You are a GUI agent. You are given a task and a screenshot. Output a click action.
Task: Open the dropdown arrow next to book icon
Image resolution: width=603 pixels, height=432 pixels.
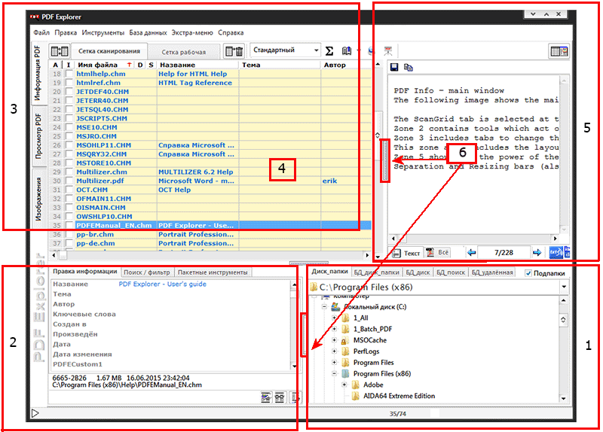(359, 50)
